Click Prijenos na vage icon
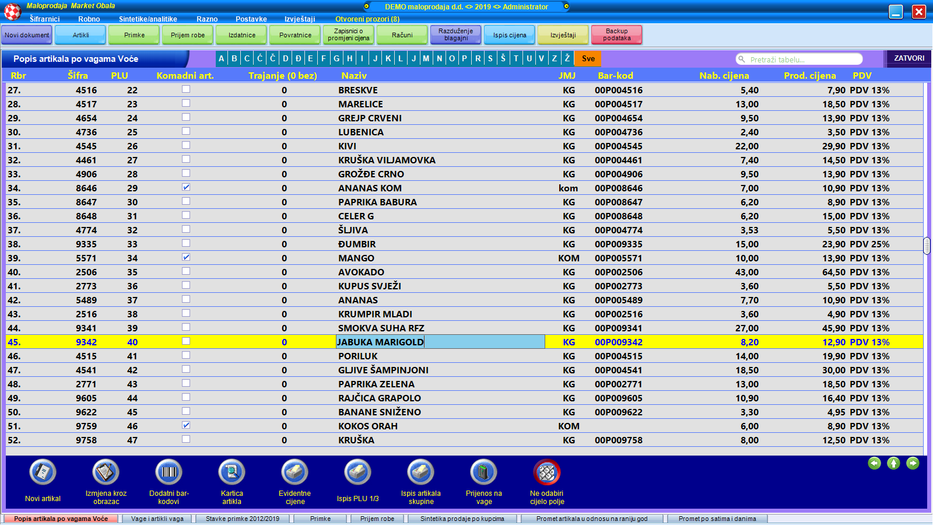This screenshot has height=525, width=933. coord(483,472)
